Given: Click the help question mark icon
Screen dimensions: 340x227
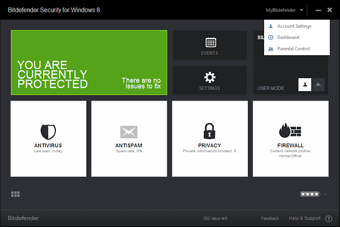Looking at the screenshot, I should point(329,218).
